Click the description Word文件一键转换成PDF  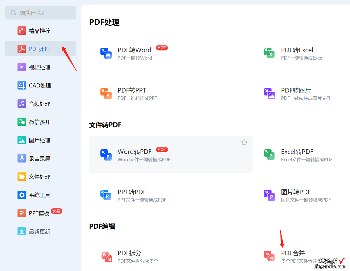point(144,159)
